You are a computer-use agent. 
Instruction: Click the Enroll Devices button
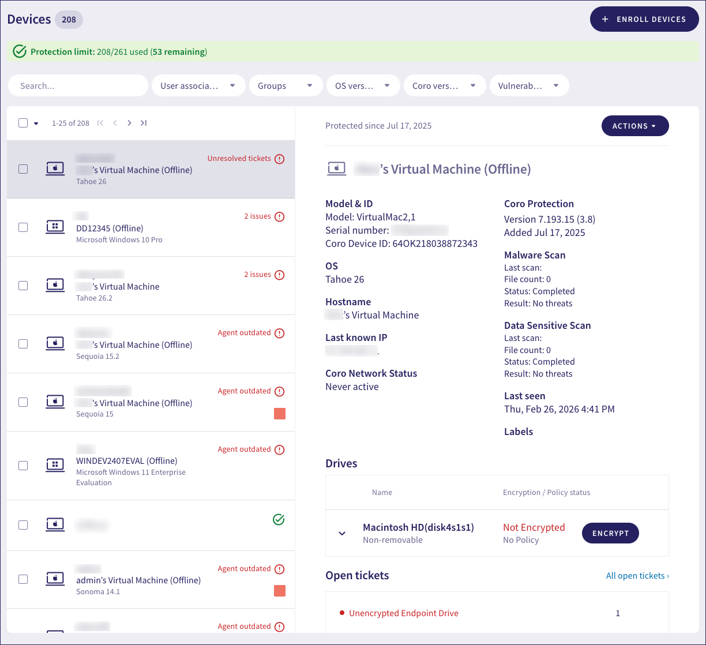coord(644,19)
